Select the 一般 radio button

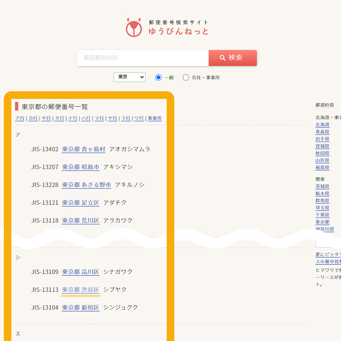158,78
